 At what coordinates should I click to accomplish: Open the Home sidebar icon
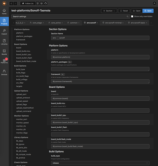(x=4, y=12)
